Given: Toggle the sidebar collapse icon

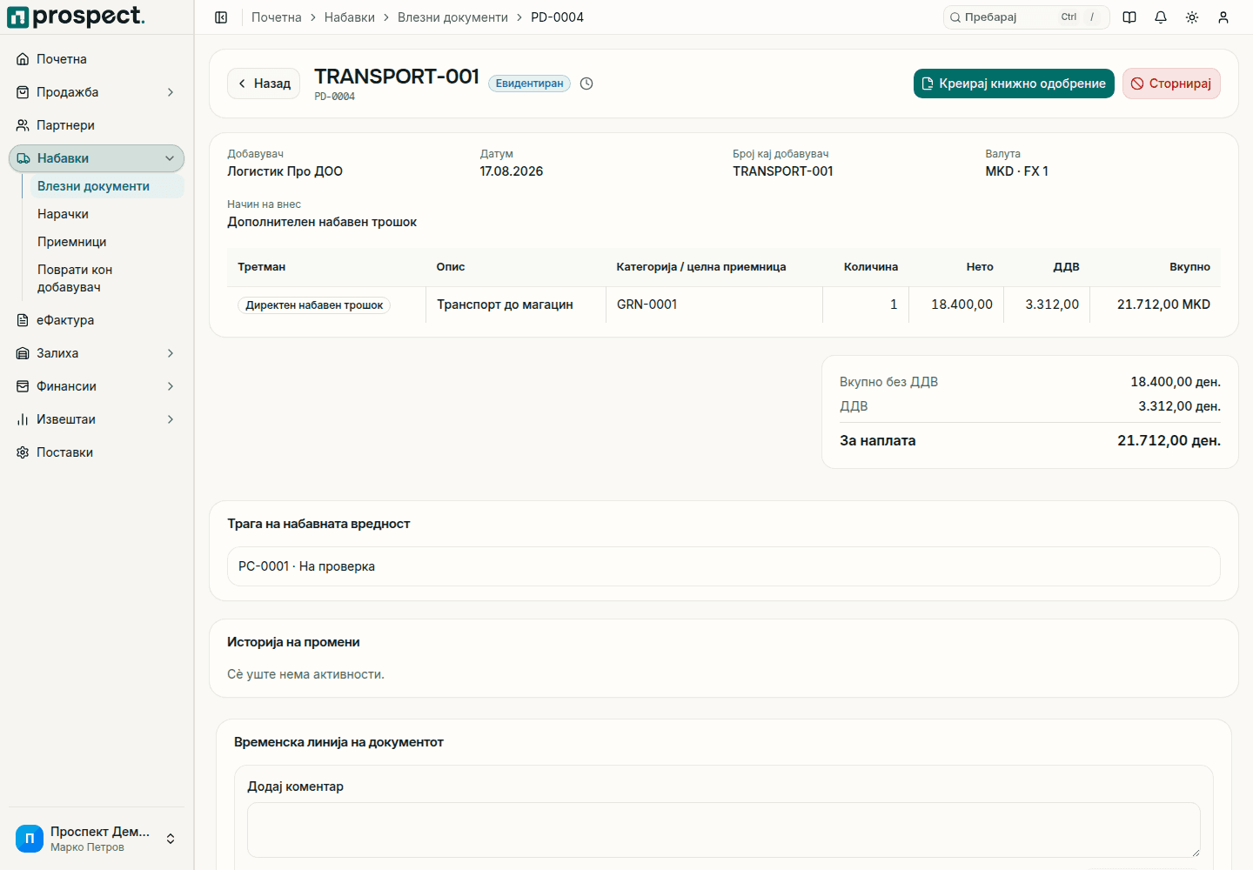Looking at the screenshot, I should [x=221, y=17].
